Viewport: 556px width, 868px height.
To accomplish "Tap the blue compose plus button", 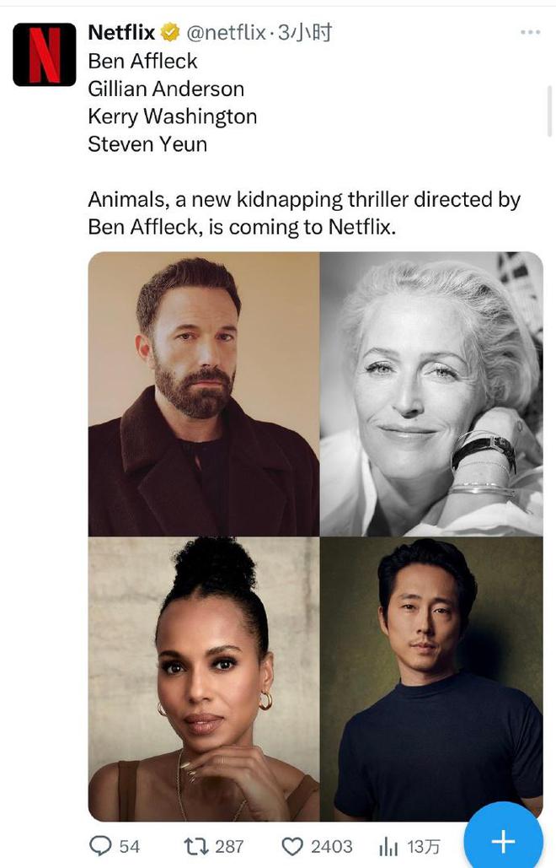I will [503, 840].
